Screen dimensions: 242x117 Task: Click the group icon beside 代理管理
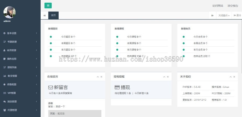(x=5, y=110)
